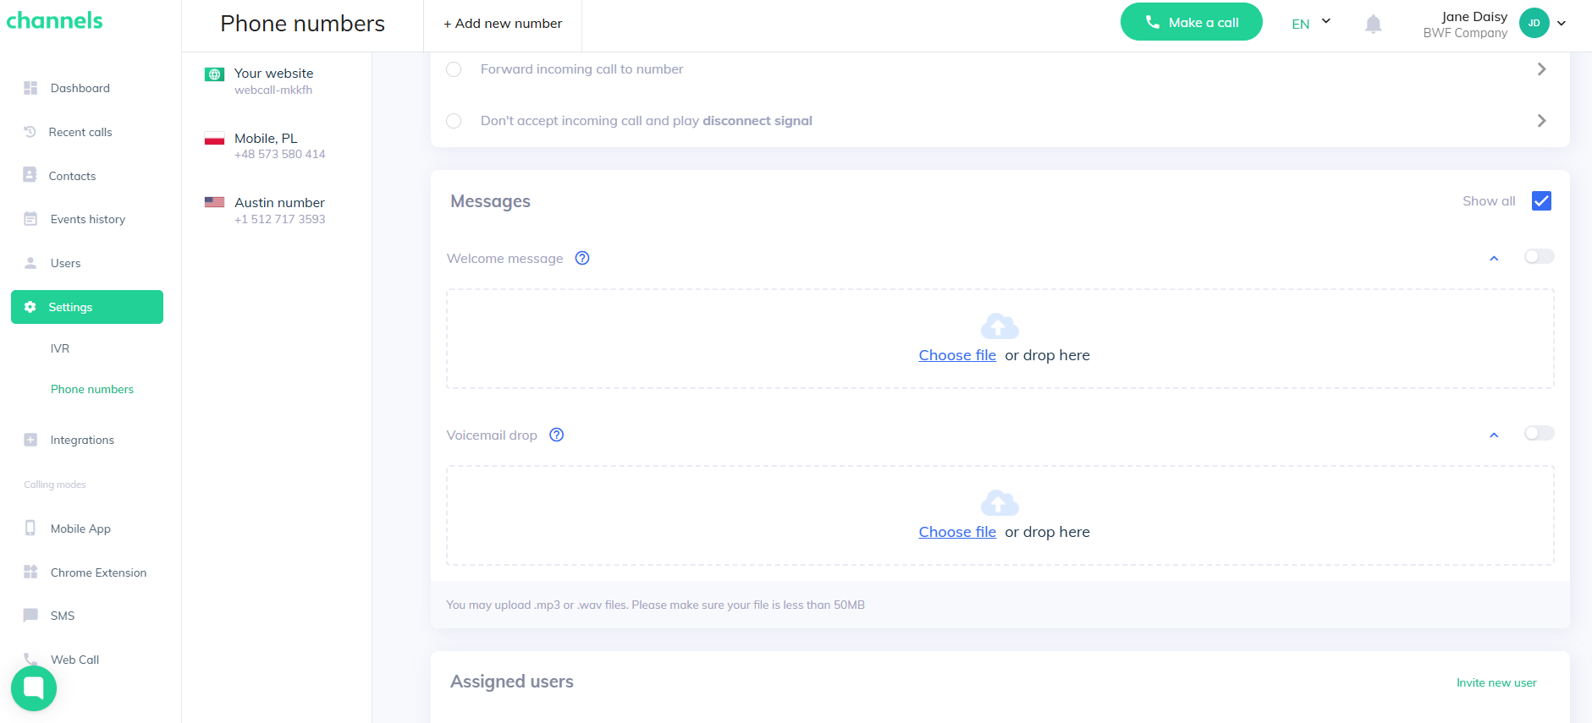Uncheck the Show all checkbox
This screenshot has height=723, width=1592.
[1541, 201]
